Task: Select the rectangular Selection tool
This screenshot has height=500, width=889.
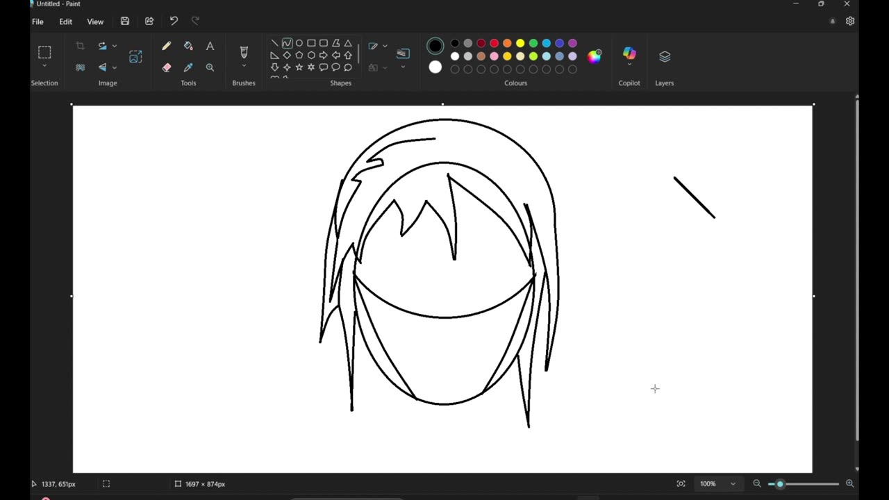Action: pos(44,52)
